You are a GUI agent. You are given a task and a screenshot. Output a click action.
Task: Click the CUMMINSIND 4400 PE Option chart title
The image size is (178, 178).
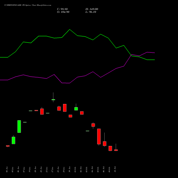point(28,5)
